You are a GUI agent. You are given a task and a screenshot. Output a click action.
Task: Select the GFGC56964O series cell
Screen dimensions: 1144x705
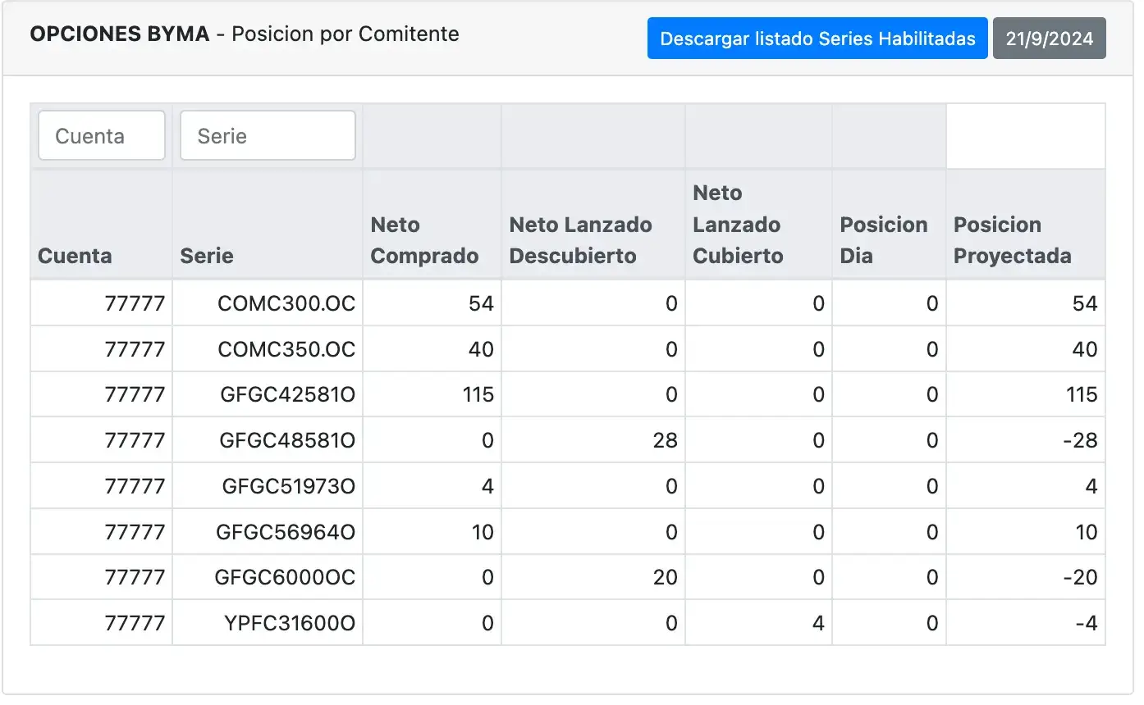click(286, 532)
